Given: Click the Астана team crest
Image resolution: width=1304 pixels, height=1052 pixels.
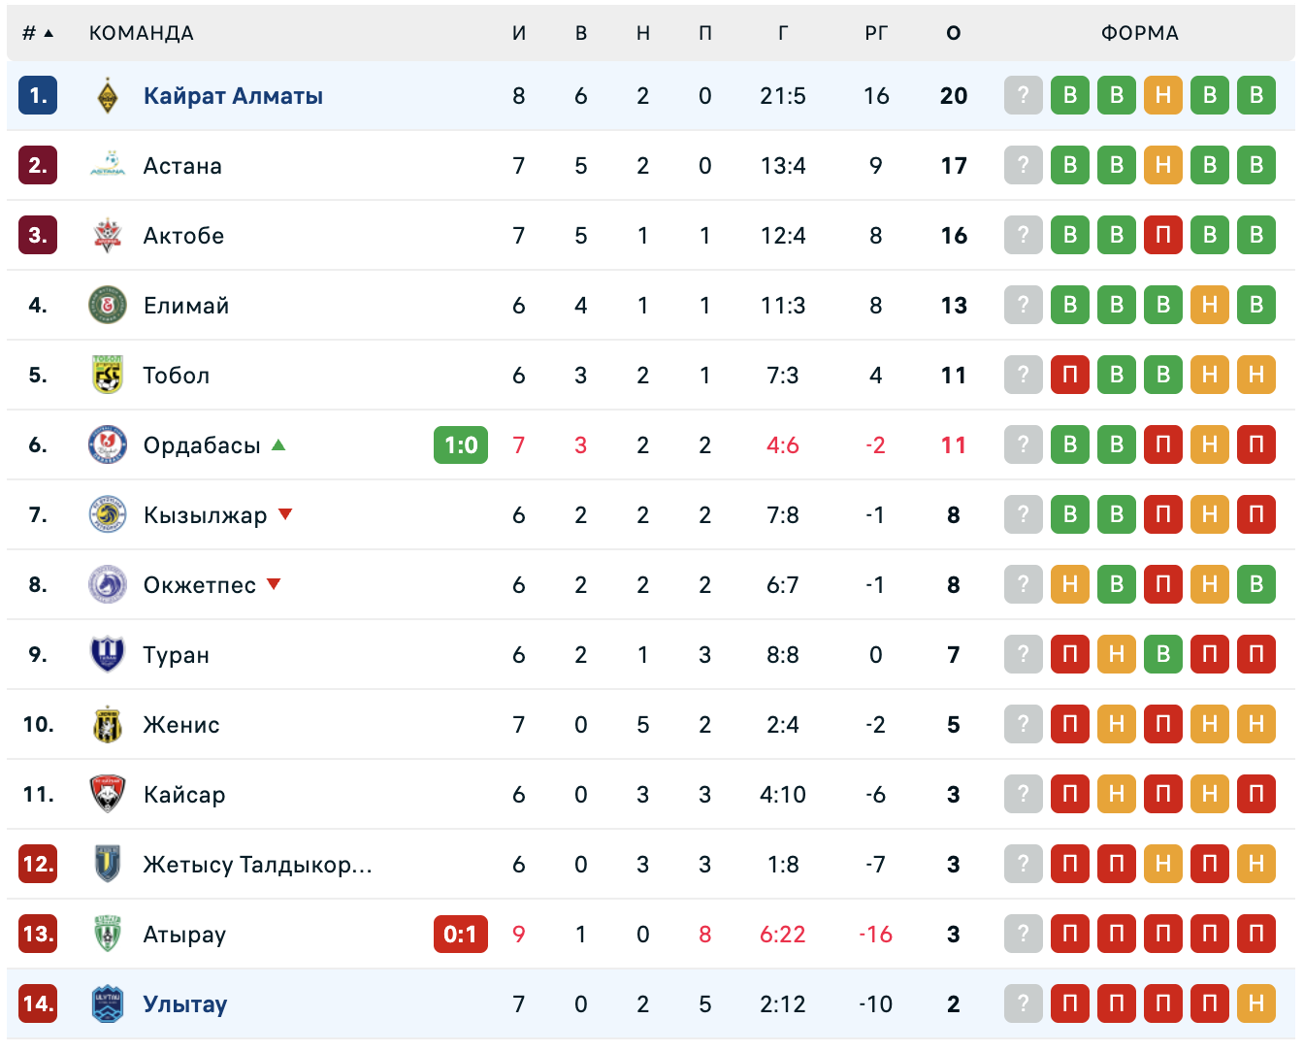Looking at the screenshot, I should [x=108, y=165].
